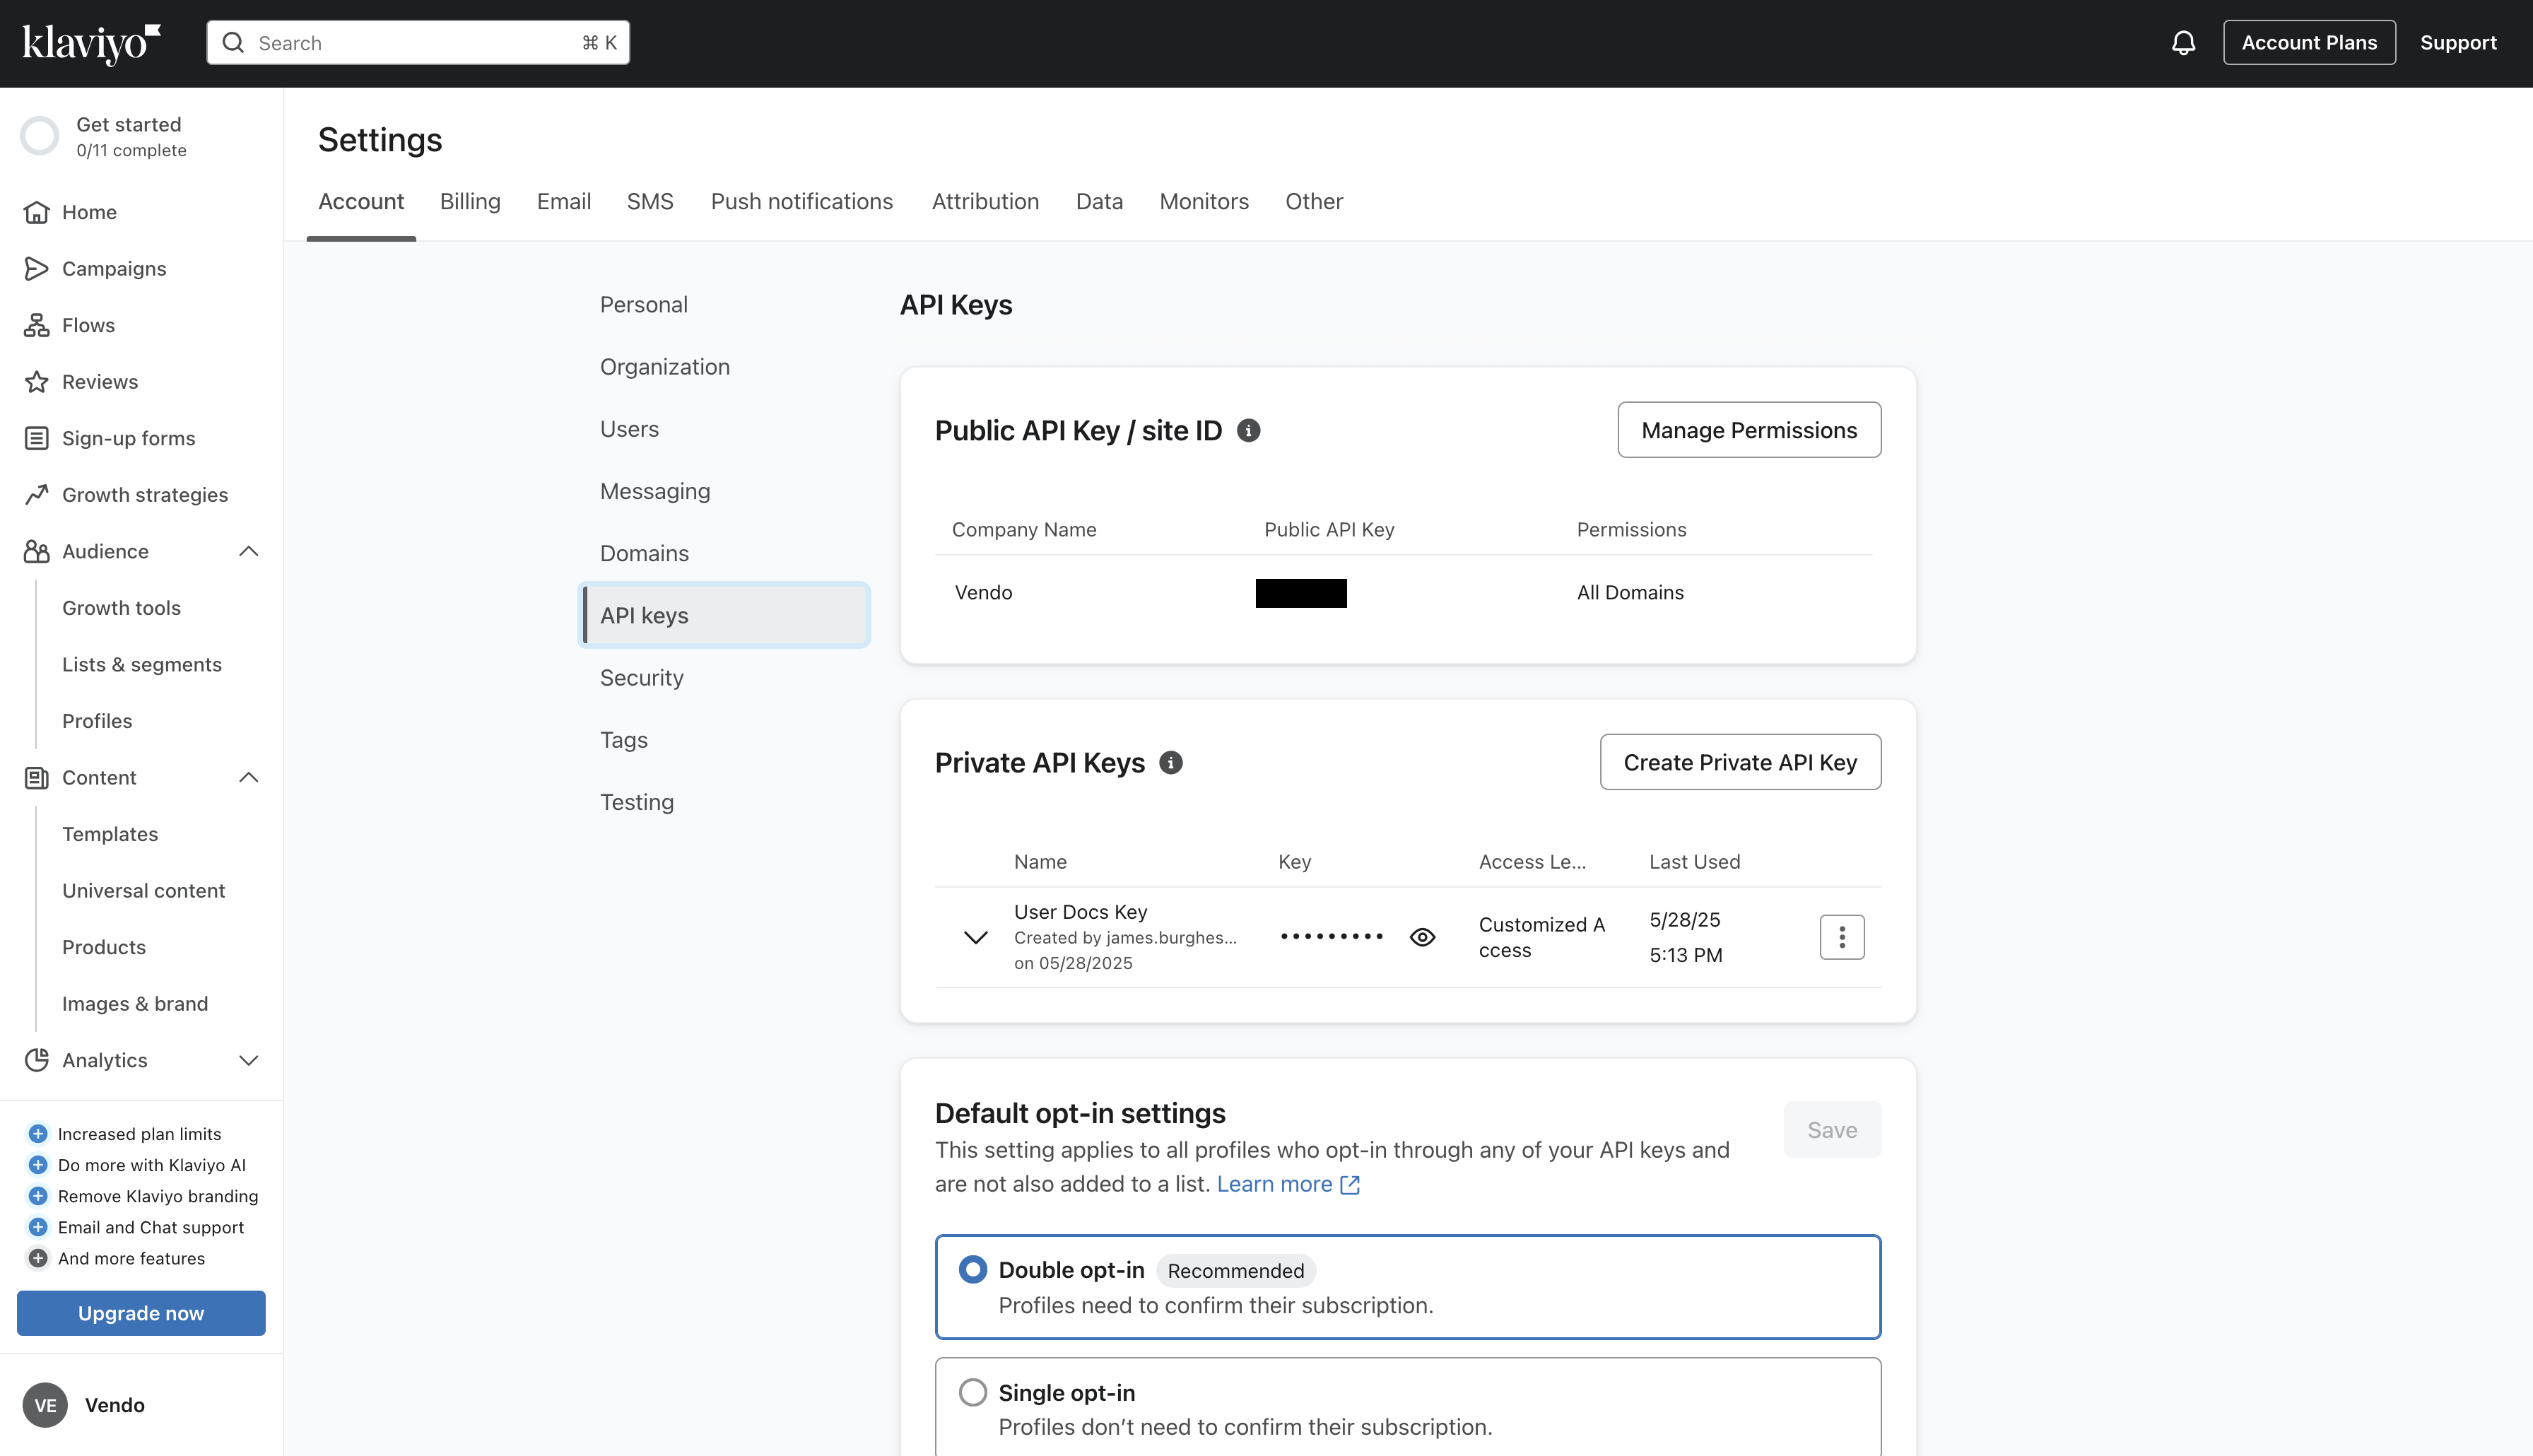Expand the Analytics section chevron
This screenshot has height=1456, width=2533.
[249, 1060]
